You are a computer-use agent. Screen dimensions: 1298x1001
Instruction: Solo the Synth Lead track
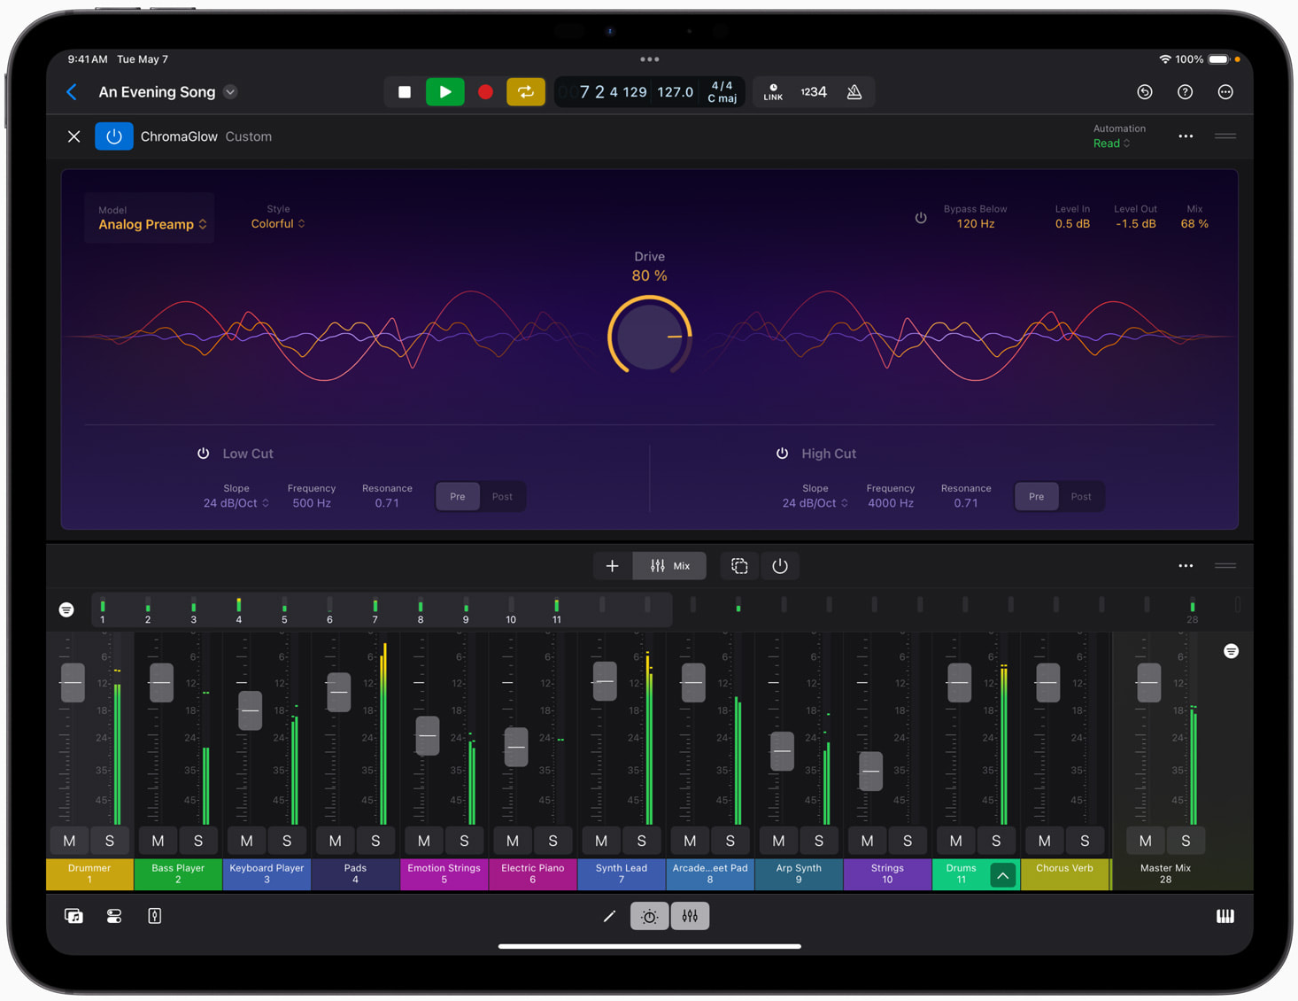pyautogui.click(x=641, y=841)
